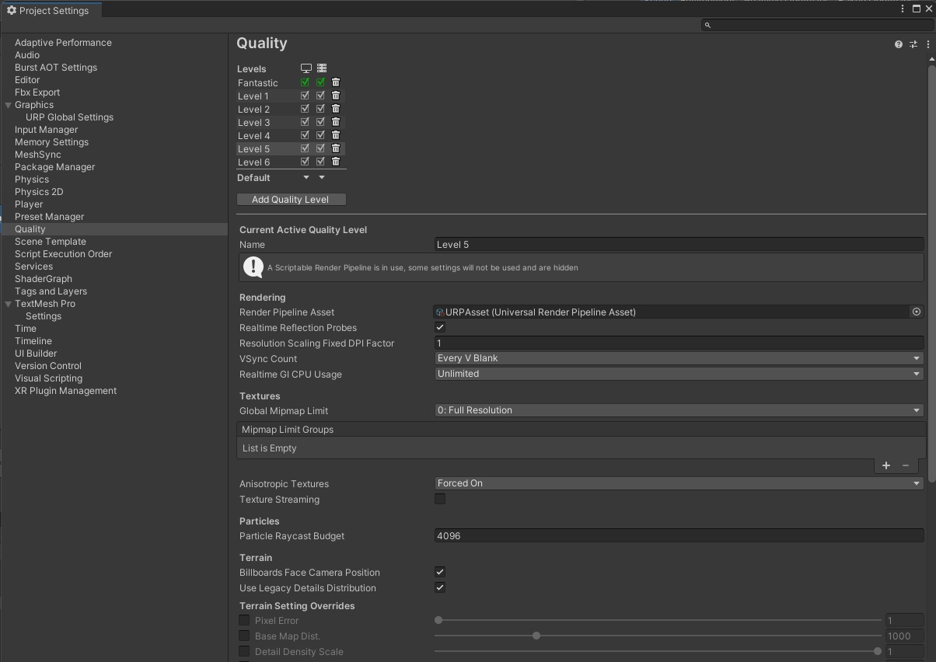Open the Quality panel three-dot menu
Screen dimensions: 936x662
(x=928, y=44)
